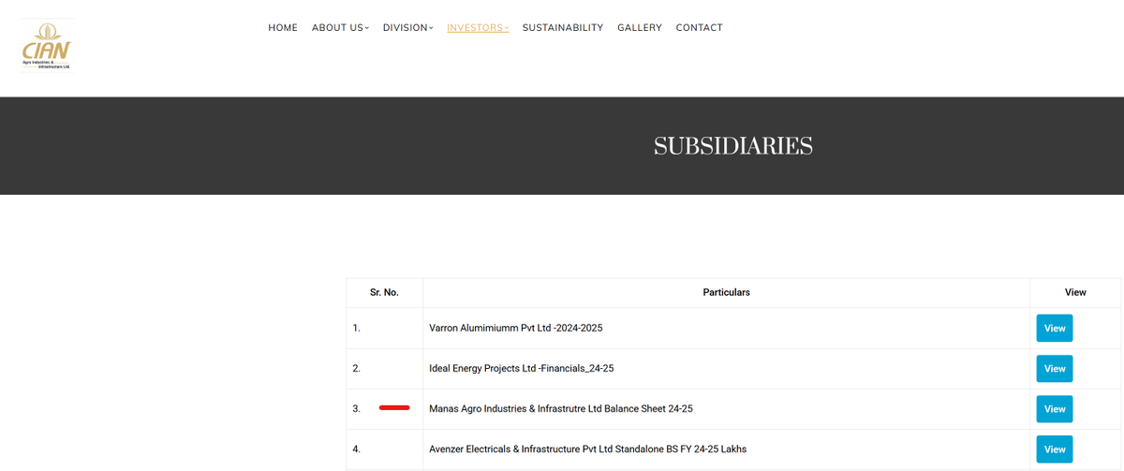
Task: Click serial number 2. cell
Action: coord(384,369)
